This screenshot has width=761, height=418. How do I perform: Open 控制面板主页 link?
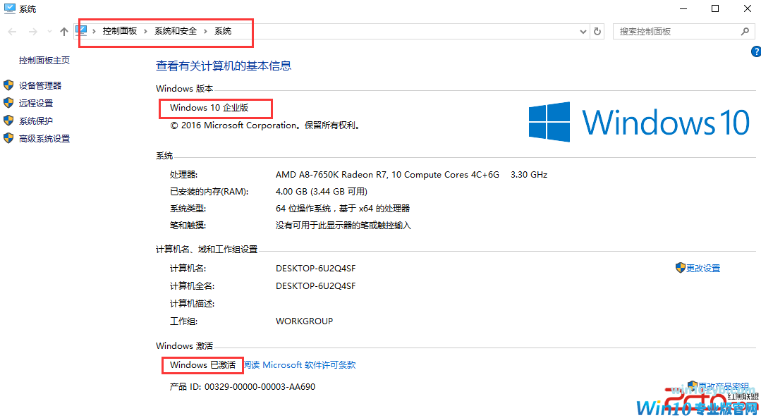[x=44, y=60]
